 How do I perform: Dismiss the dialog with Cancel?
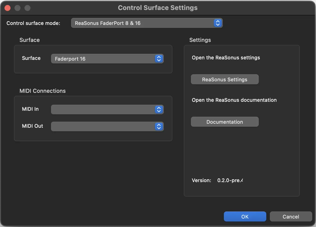(291, 217)
